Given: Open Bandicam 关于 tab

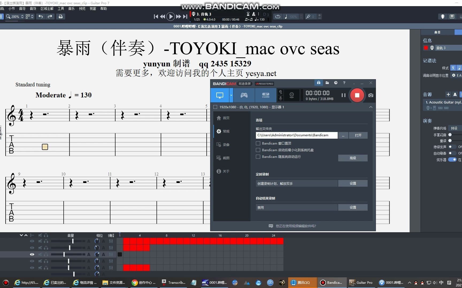Looking at the screenshot, I should [223, 171].
